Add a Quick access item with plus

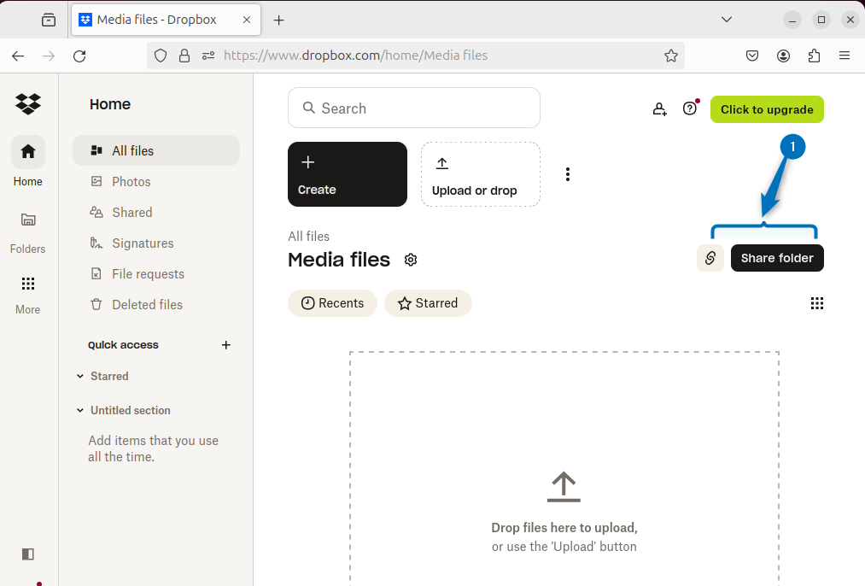tap(226, 345)
